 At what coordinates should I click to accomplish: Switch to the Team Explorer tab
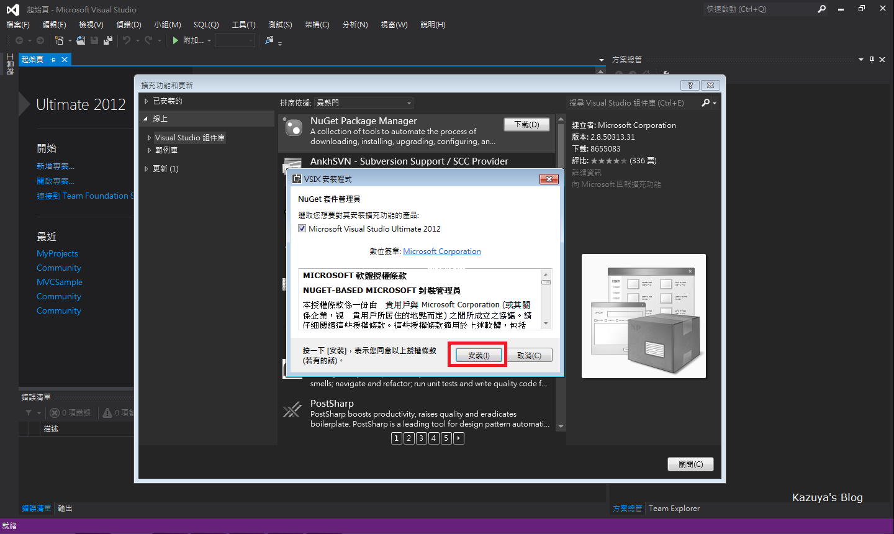point(674,508)
